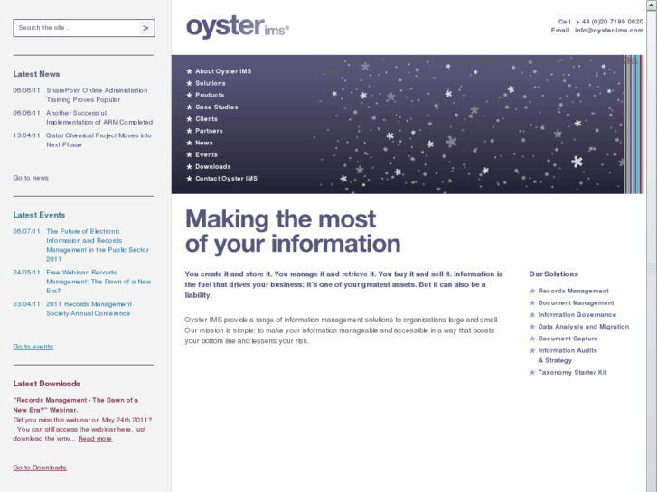The image size is (657, 492).
Task: Open Document Capture solution link
Action: (568, 339)
